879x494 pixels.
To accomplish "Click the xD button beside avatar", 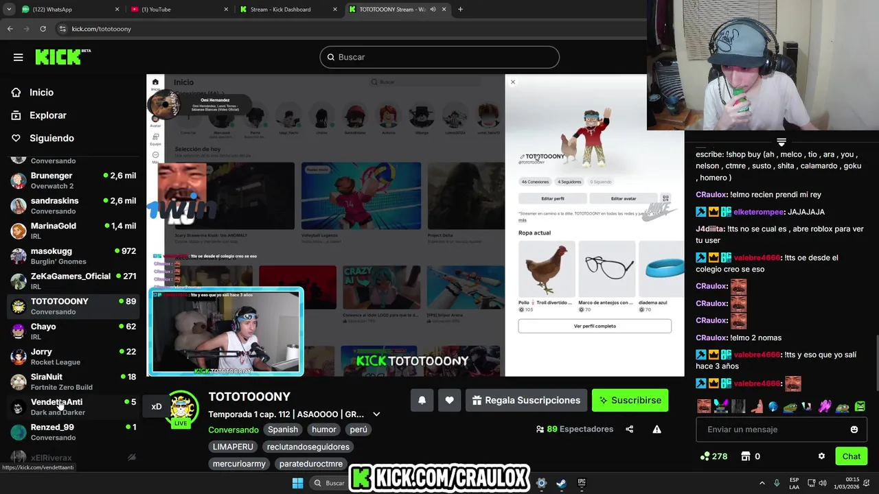I will pyautogui.click(x=157, y=407).
